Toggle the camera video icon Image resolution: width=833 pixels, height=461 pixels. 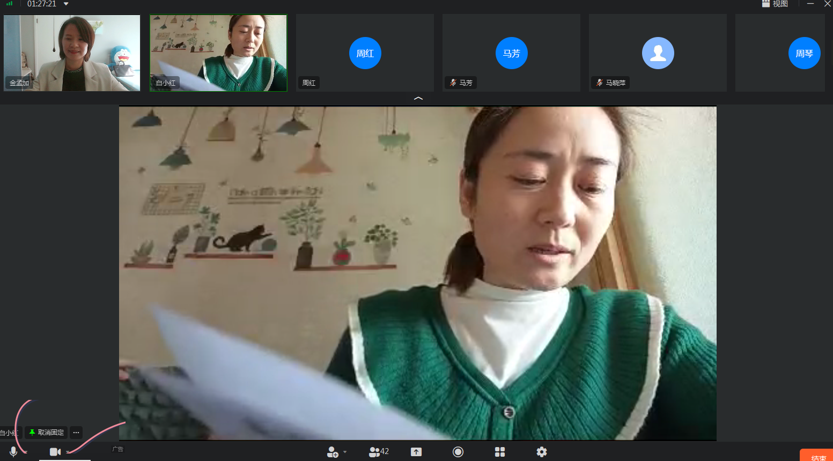(55, 452)
